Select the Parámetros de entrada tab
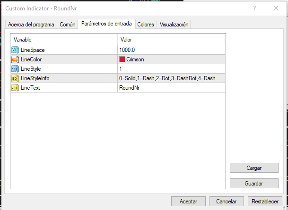Screen dimensions: 288x210 point(106,24)
